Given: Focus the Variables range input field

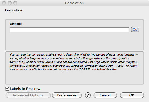Looking at the screenshot, I should 69,30.
